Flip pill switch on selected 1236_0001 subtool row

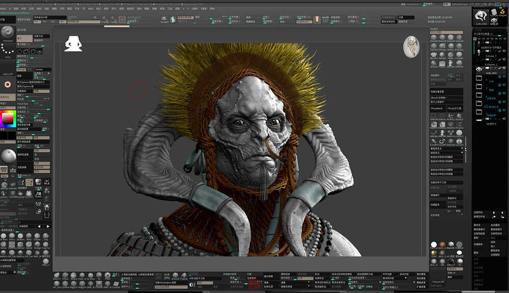click(x=487, y=68)
